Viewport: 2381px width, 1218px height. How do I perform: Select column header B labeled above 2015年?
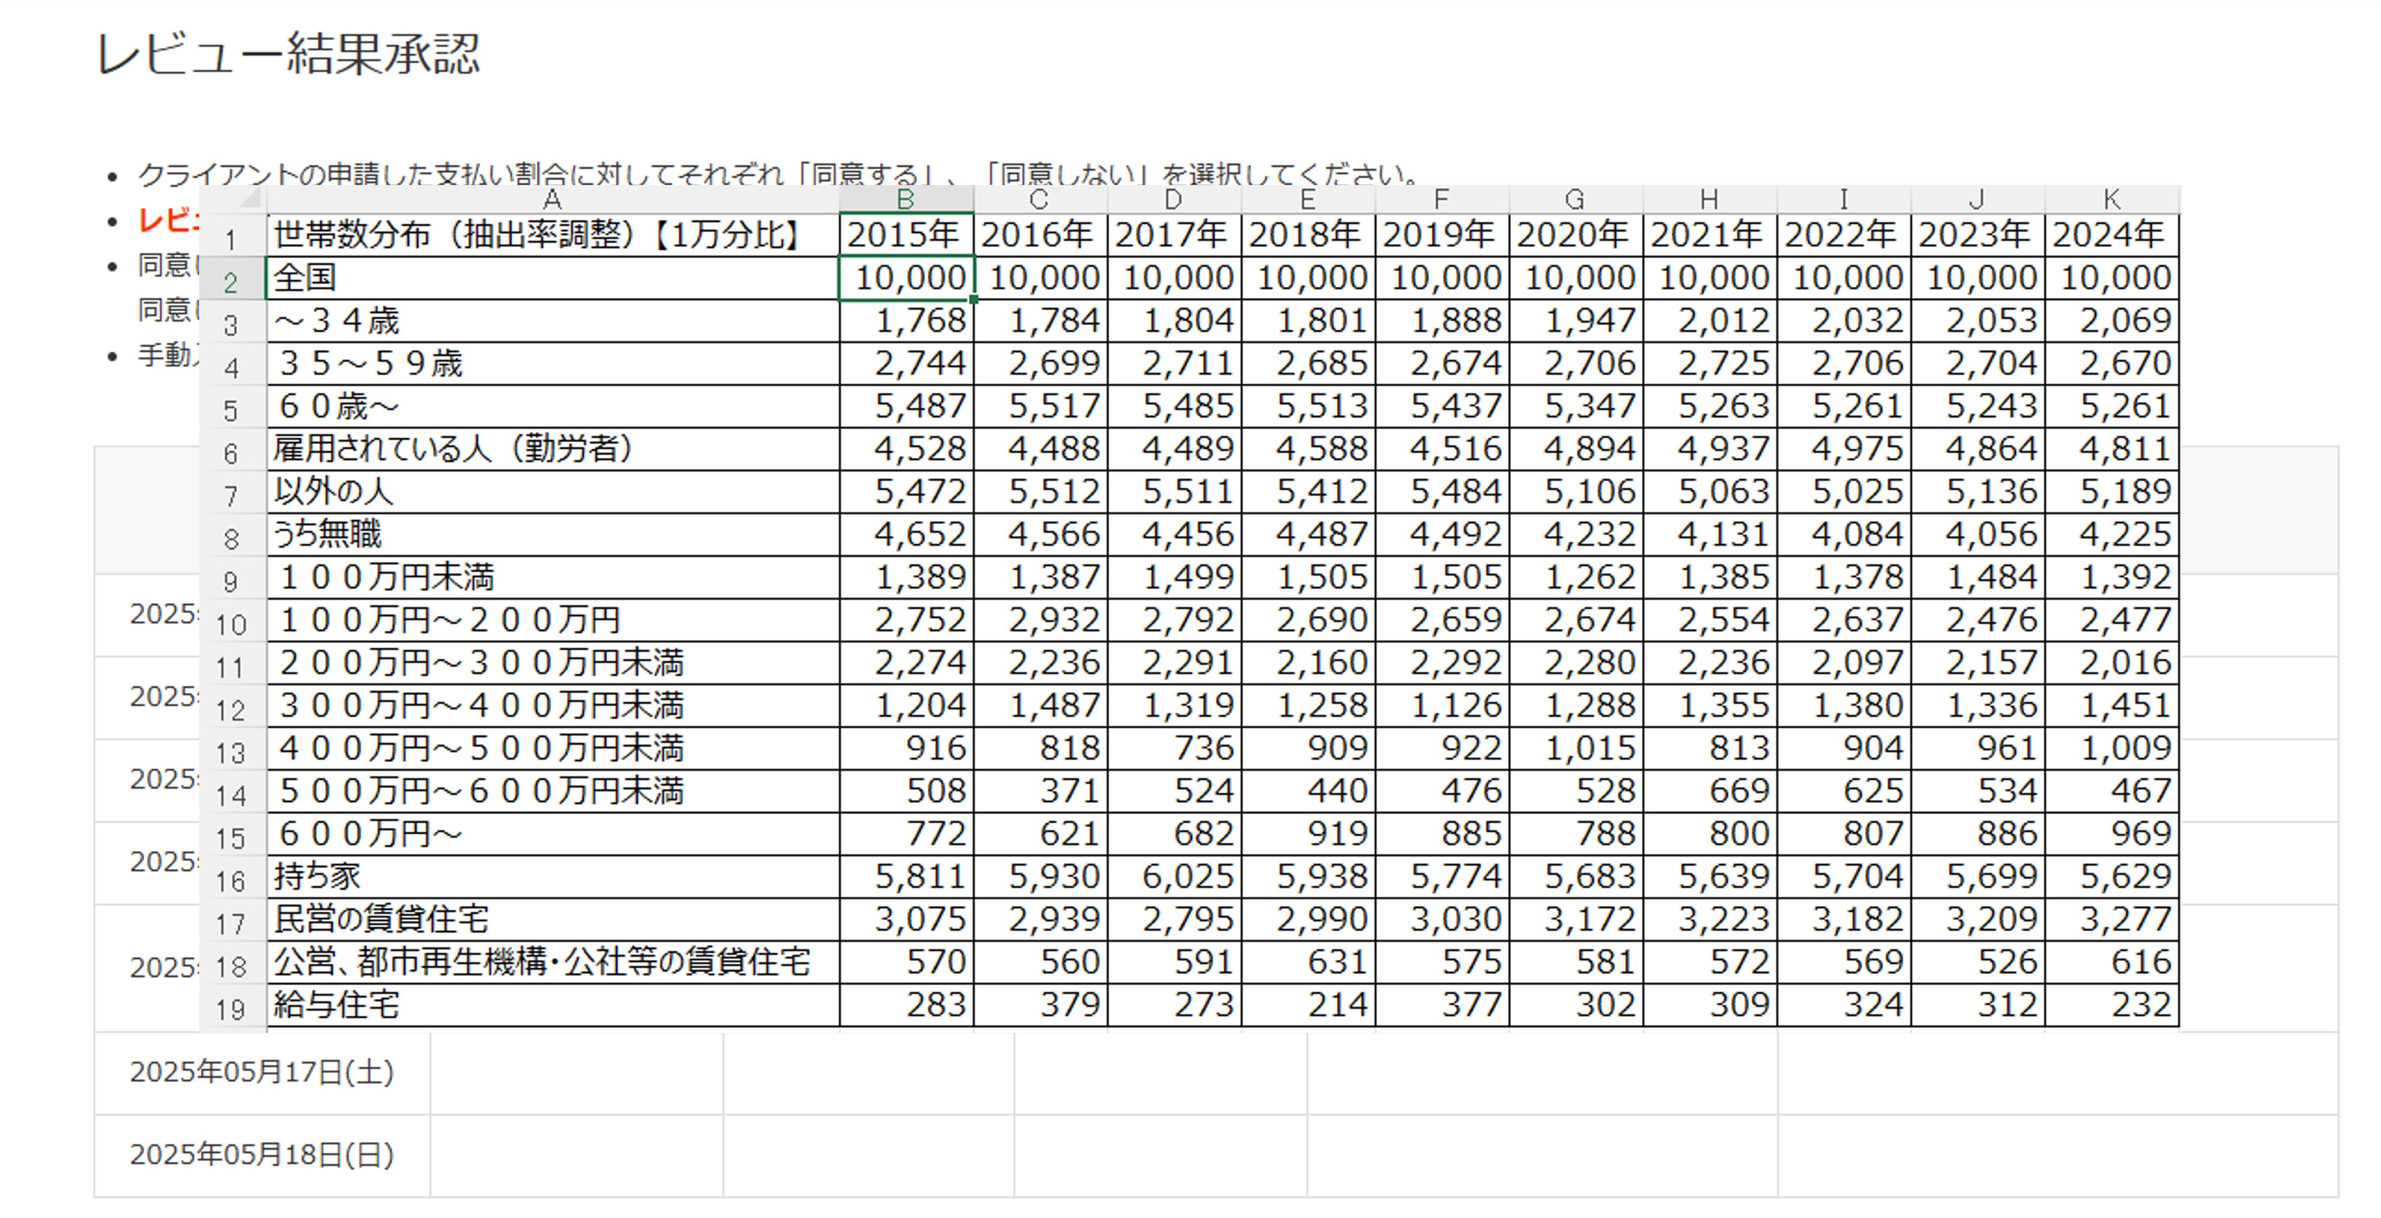click(904, 197)
